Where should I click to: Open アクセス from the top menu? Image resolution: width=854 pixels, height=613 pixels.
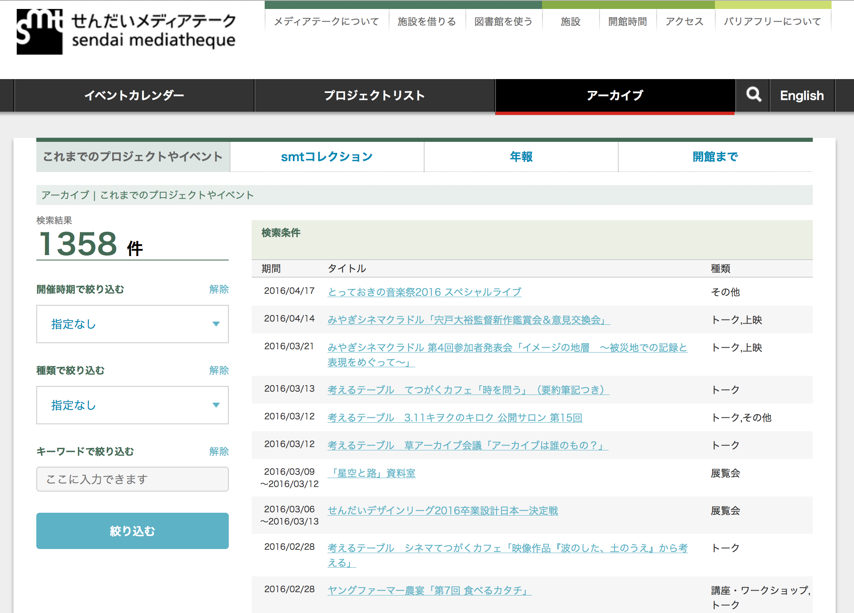click(685, 22)
